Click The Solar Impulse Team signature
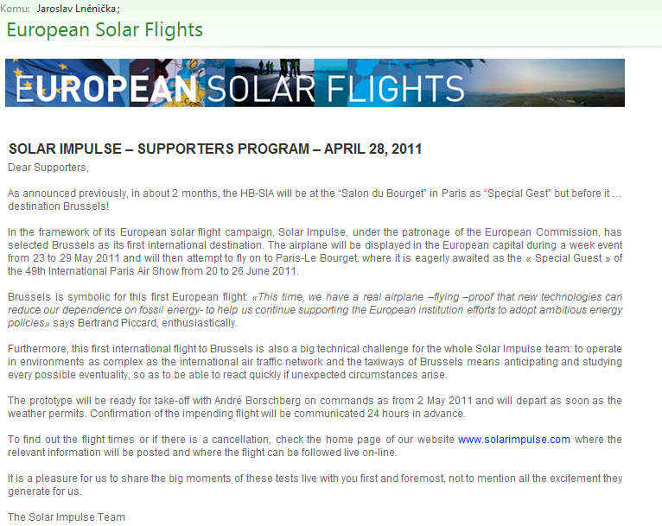 [x=67, y=517]
